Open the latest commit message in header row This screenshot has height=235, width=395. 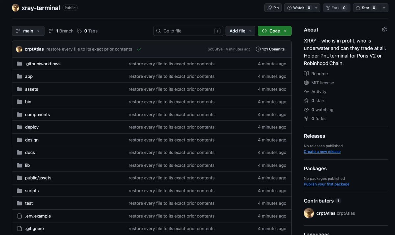[x=89, y=49]
